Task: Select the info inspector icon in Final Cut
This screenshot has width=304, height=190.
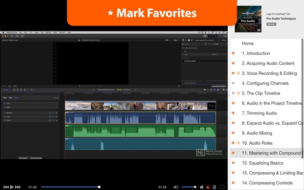Action: click(189, 40)
